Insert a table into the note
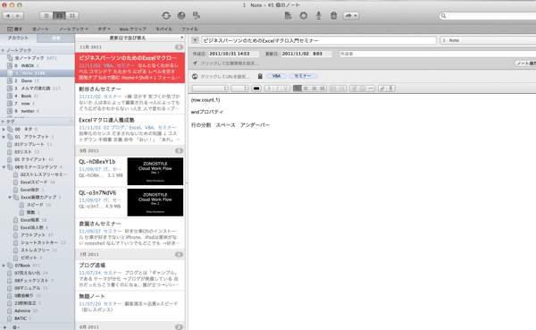Image resolution: width=536 pixels, height=330 pixels. pos(363,89)
